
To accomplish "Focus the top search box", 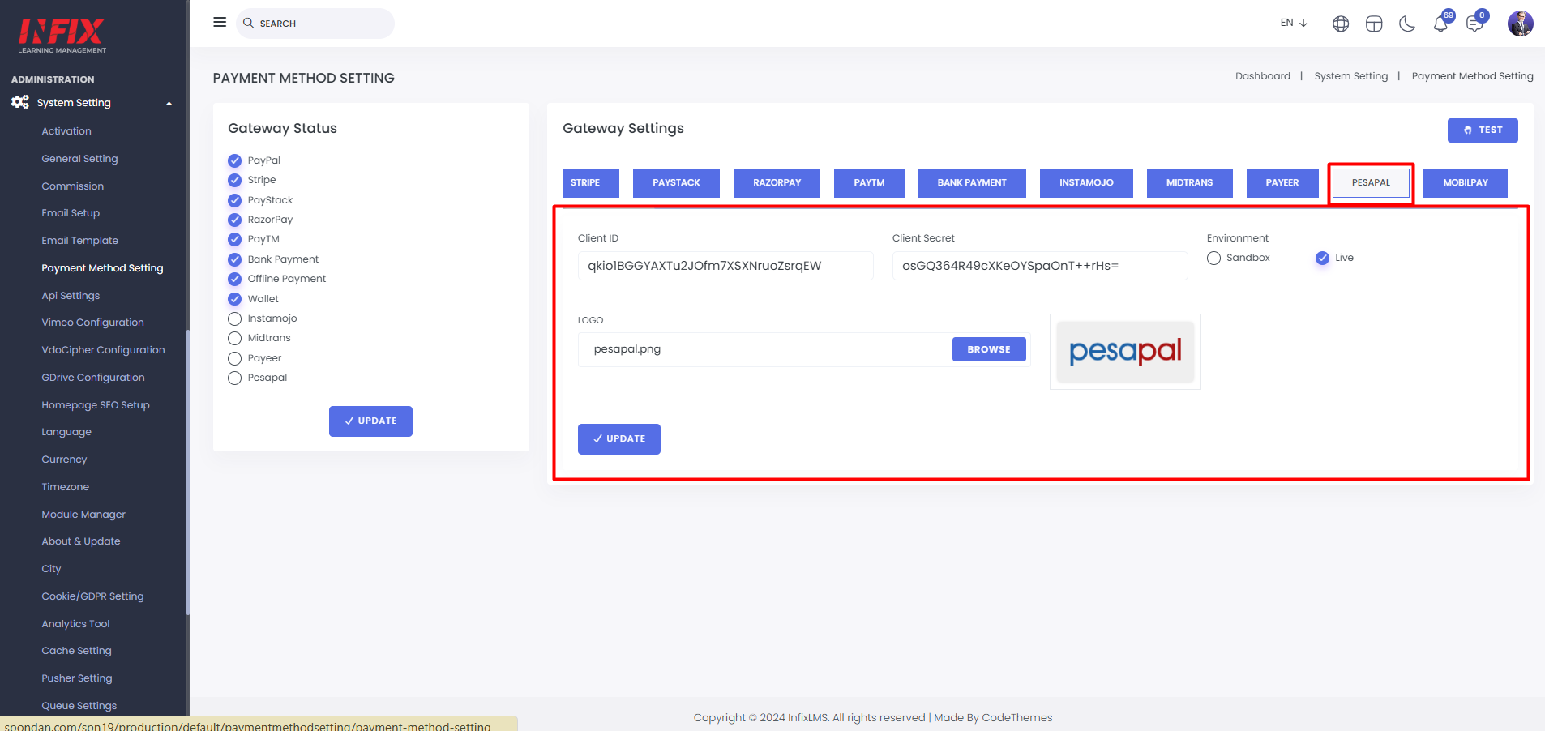I will pyautogui.click(x=315, y=24).
